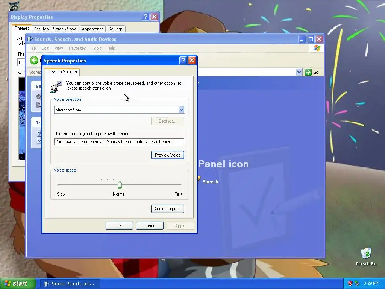Open the Recycle Bin desktop icon
The width and height of the screenshot is (385, 289).
click(366, 257)
